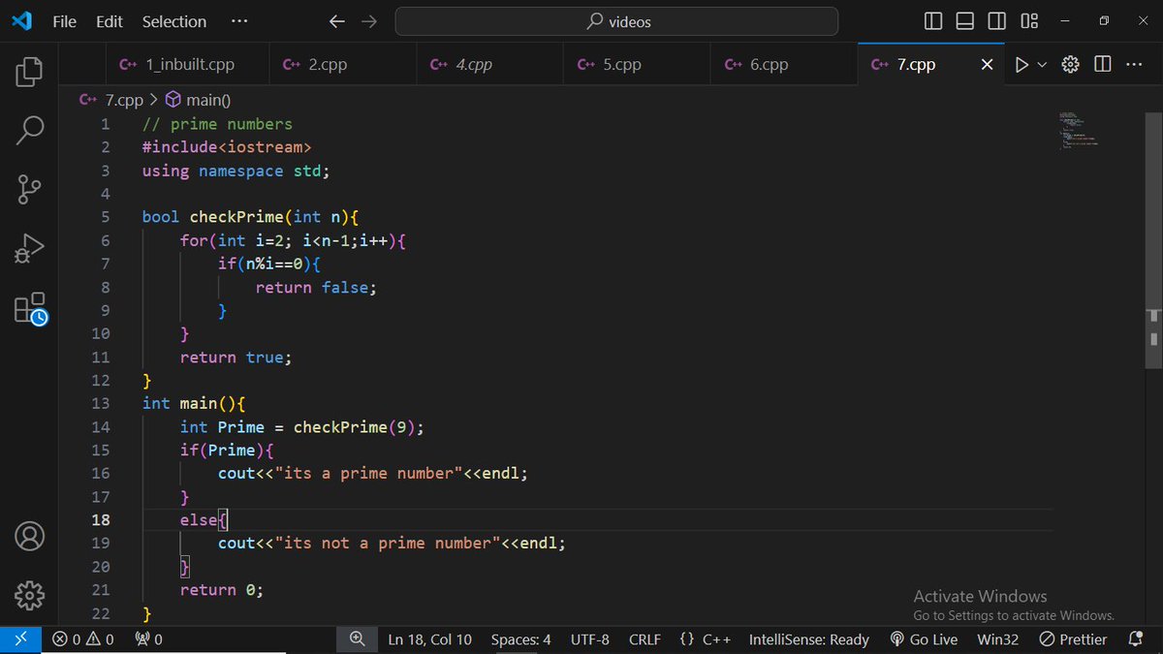Run the C++ file with the play button

(1022, 65)
